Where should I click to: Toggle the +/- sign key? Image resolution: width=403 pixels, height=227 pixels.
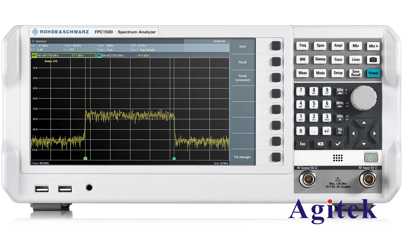(x=327, y=131)
